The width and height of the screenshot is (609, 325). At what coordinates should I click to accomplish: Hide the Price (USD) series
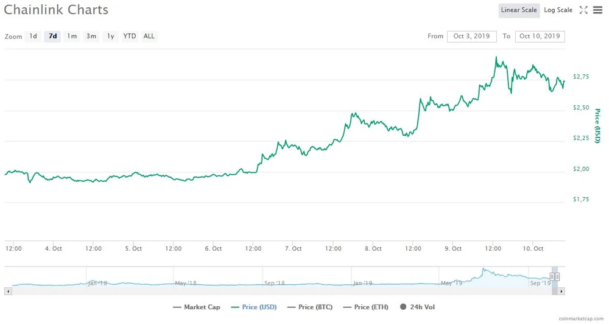point(254,307)
